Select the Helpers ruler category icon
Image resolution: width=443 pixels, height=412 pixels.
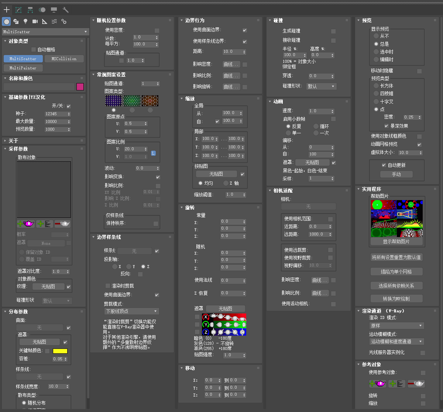coord(45,21)
